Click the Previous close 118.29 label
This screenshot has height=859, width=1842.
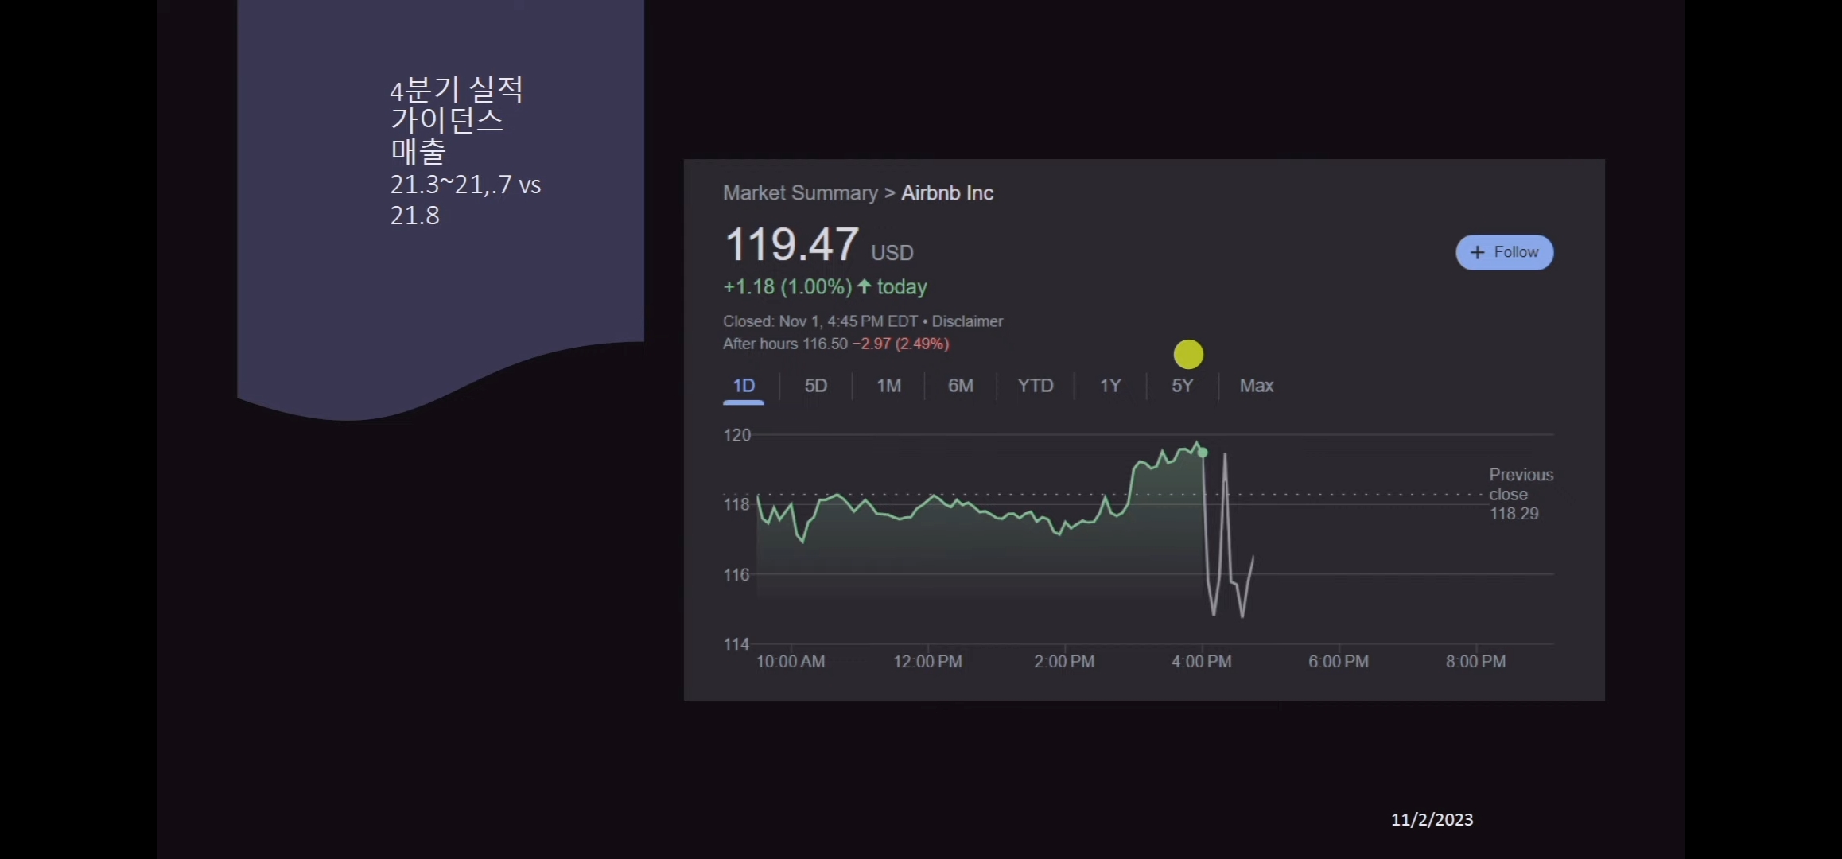pyautogui.click(x=1520, y=494)
